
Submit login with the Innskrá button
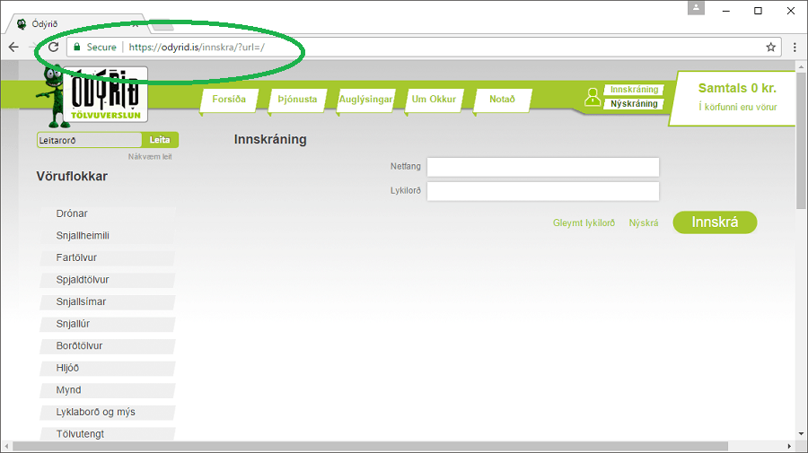click(x=715, y=222)
